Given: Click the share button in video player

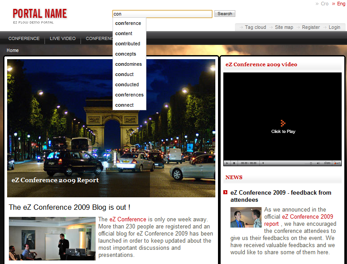Looking at the screenshot, I should pos(327,163).
